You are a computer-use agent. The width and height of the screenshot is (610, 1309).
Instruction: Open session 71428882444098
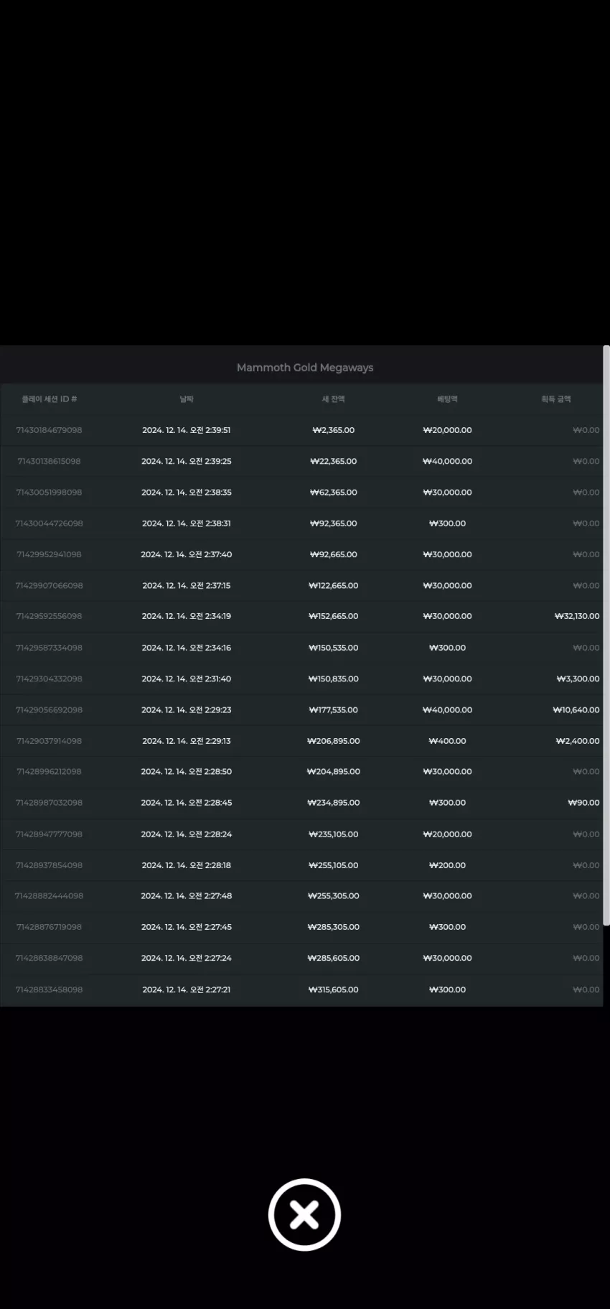coord(49,896)
